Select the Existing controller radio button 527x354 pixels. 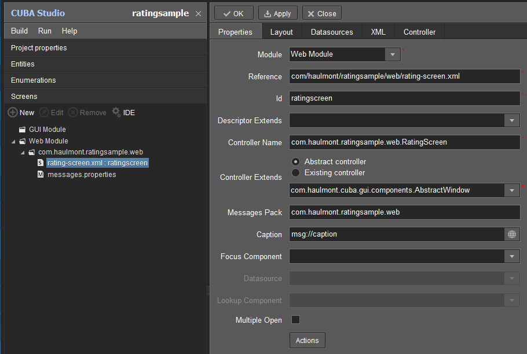point(295,172)
